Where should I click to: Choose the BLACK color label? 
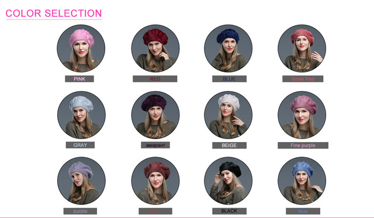(229, 211)
